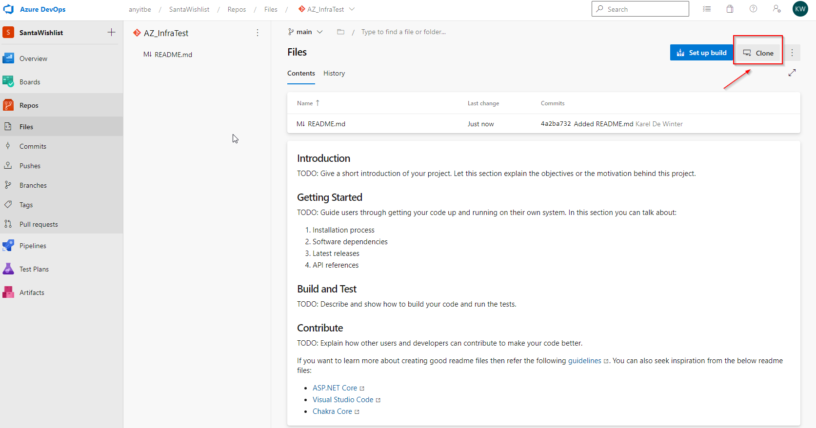Click the Azure DevOps logo icon
The width and height of the screenshot is (816, 428).
point(9,9)
